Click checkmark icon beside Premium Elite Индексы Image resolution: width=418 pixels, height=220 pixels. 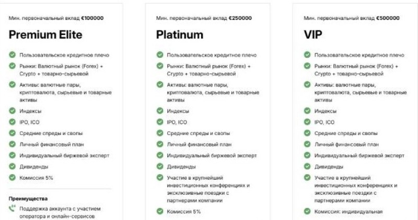pyautogui.click(x=13, y=111)
